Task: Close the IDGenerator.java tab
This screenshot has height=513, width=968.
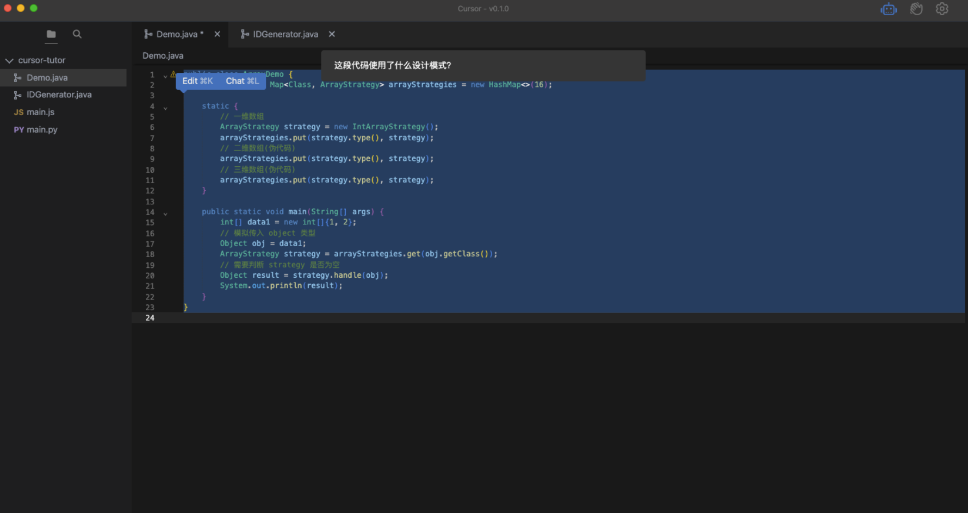Action: 332,34
